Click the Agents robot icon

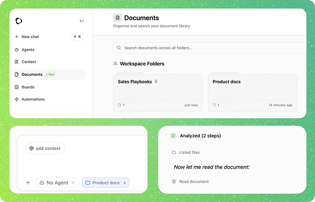coord(17,50)
